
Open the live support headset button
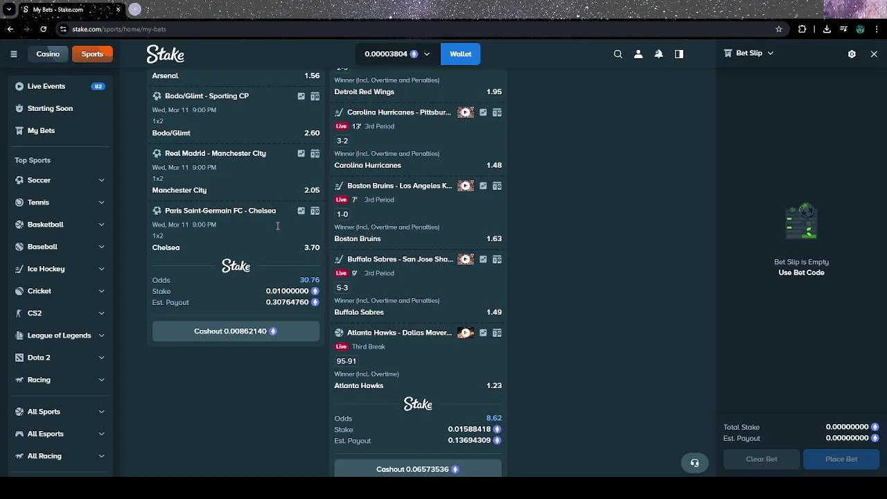tap(694, 463)
